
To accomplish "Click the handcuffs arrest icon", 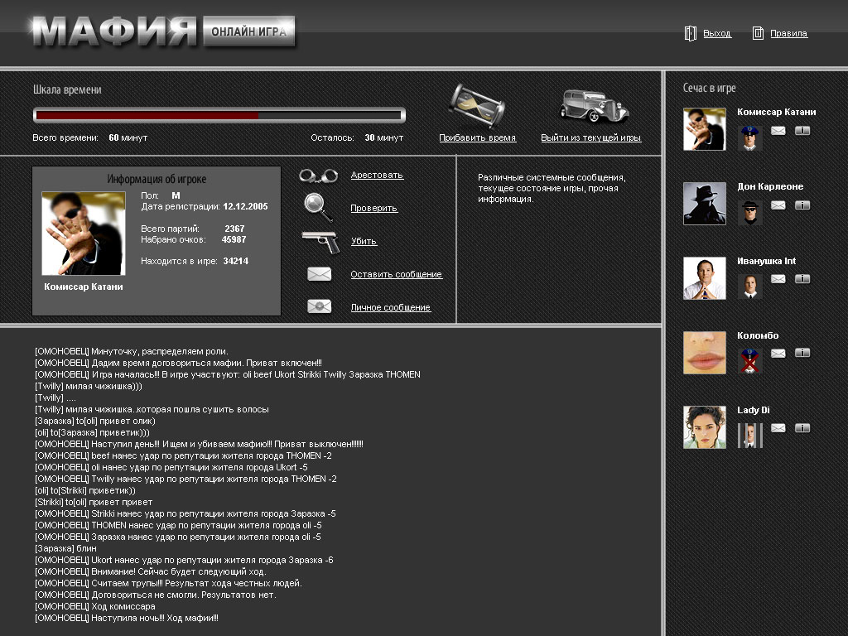I will point(319,176).
